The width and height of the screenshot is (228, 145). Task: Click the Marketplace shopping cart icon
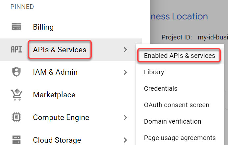pos(16,95)
